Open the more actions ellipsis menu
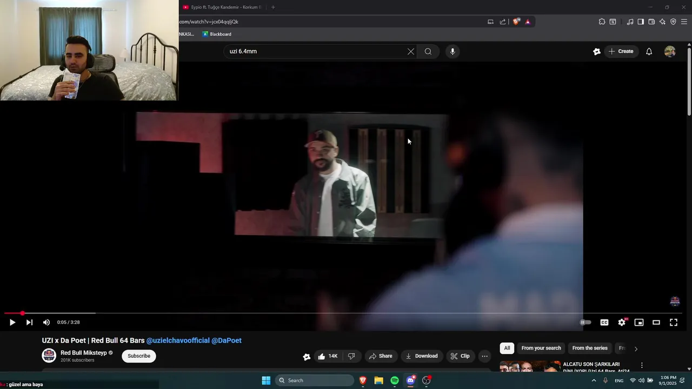Screen dimensions: 692x389 pos(484,356)
